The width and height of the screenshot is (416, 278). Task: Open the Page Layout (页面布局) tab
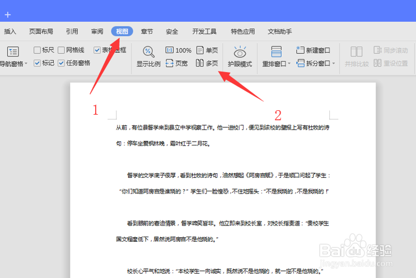[41, 31]
